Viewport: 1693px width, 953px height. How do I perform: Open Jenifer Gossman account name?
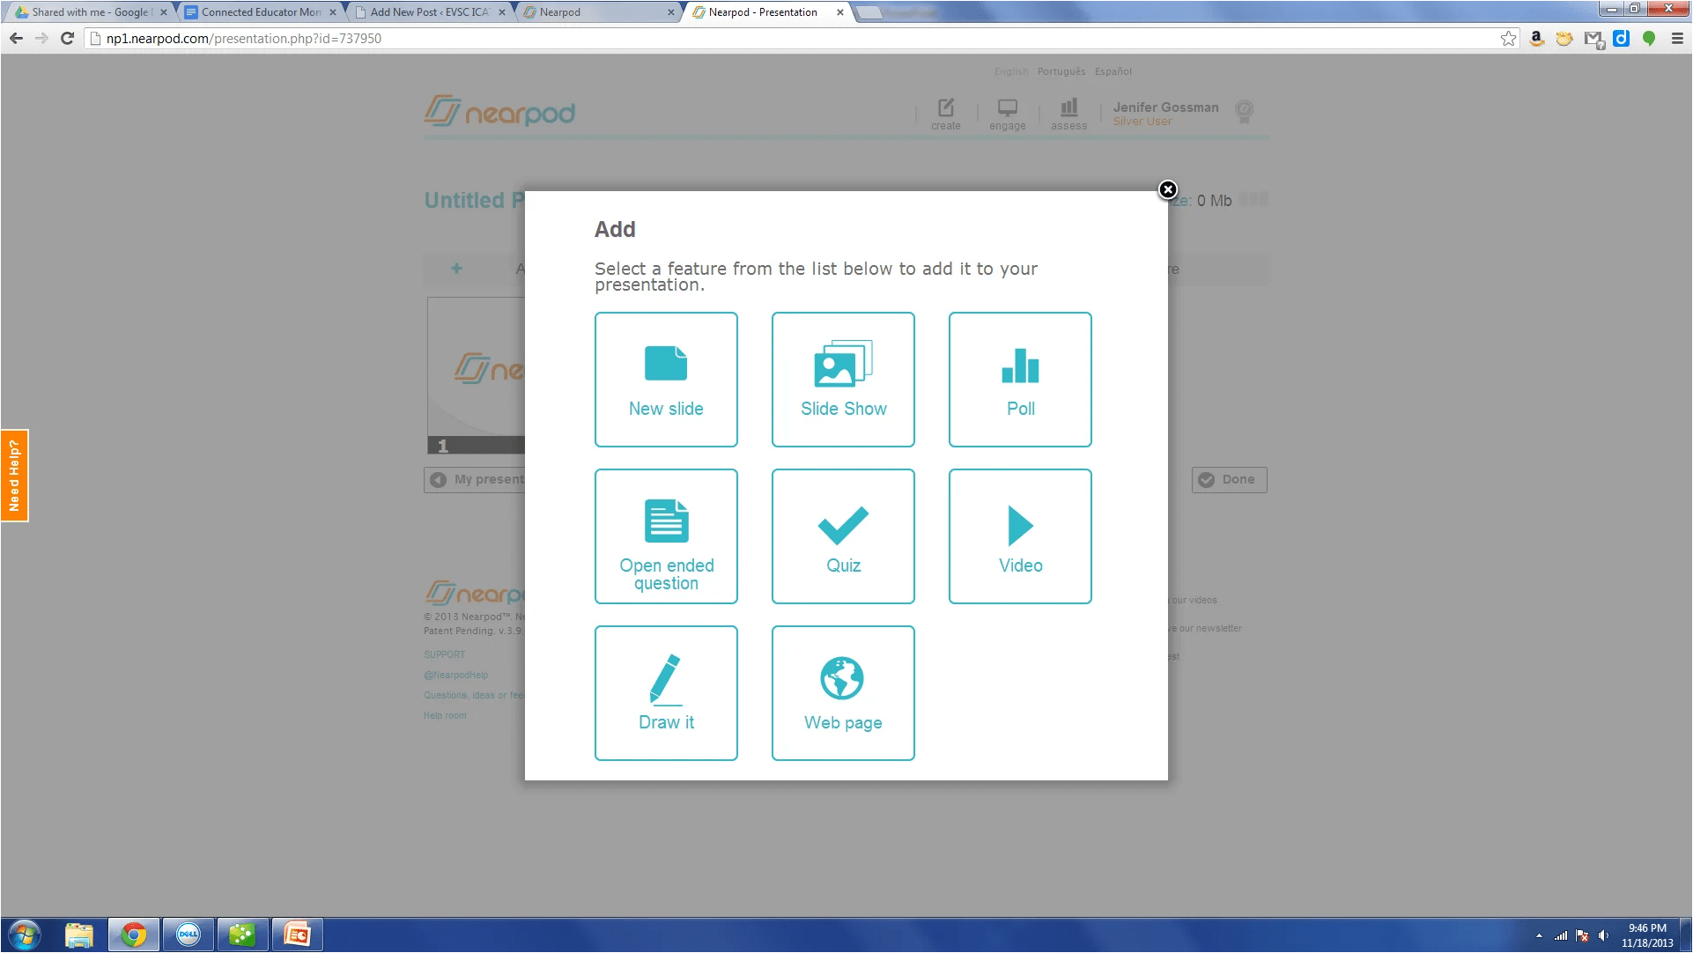(1165, 107)
